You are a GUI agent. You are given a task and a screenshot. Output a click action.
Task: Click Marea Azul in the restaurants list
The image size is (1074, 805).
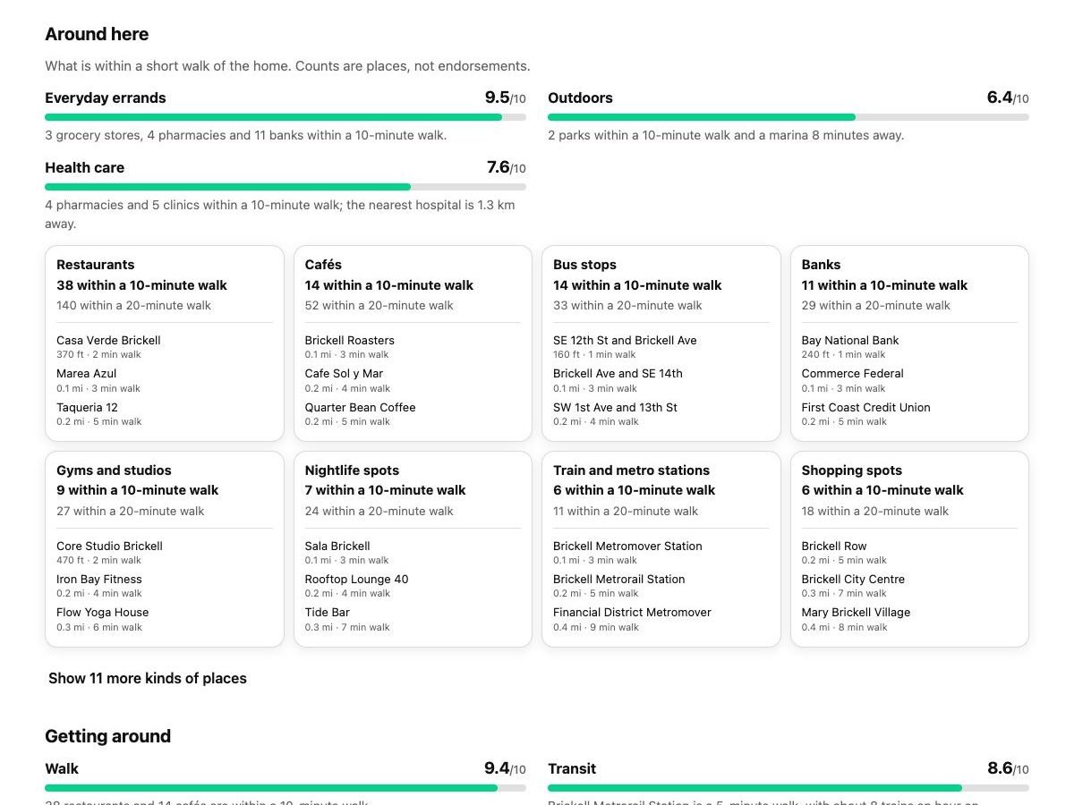(x=87, y=374)
